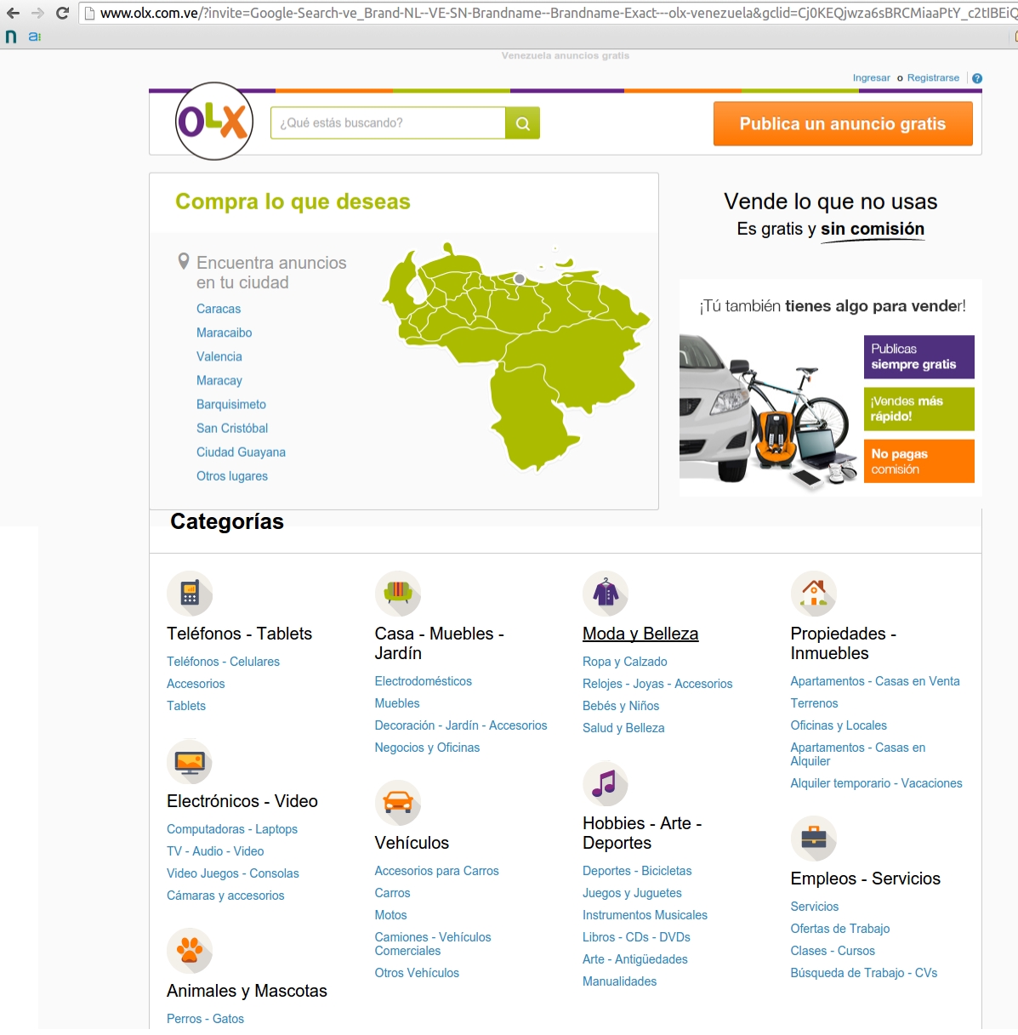Open 'Cámaras y accesorios' link
The image size is (1018, 1035).
click(x=225, y=895)
